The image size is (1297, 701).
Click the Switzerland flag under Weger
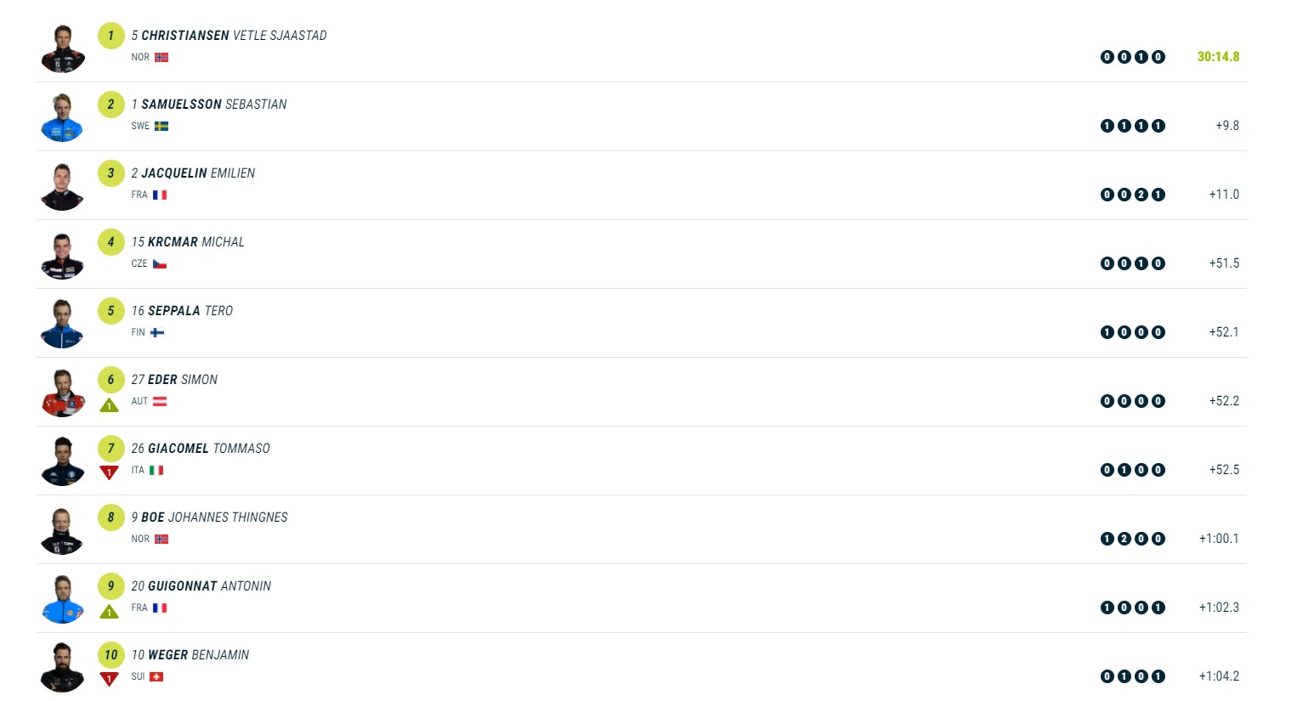[x=156, y=677]
